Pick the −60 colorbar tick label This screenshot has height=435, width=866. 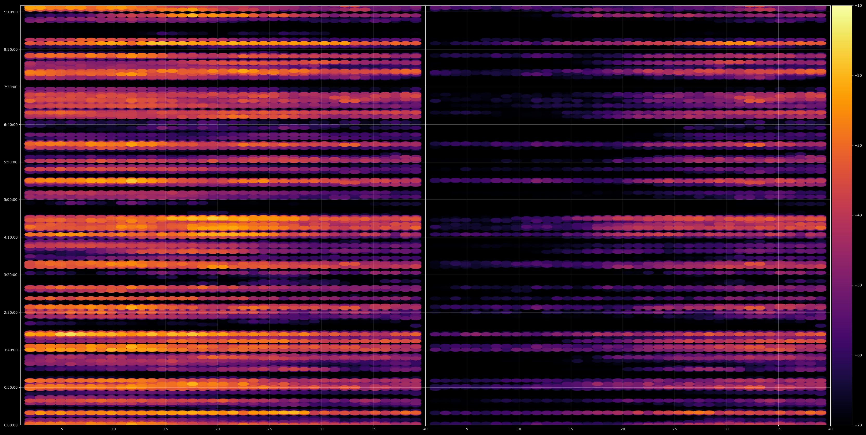tap(858, 355)
